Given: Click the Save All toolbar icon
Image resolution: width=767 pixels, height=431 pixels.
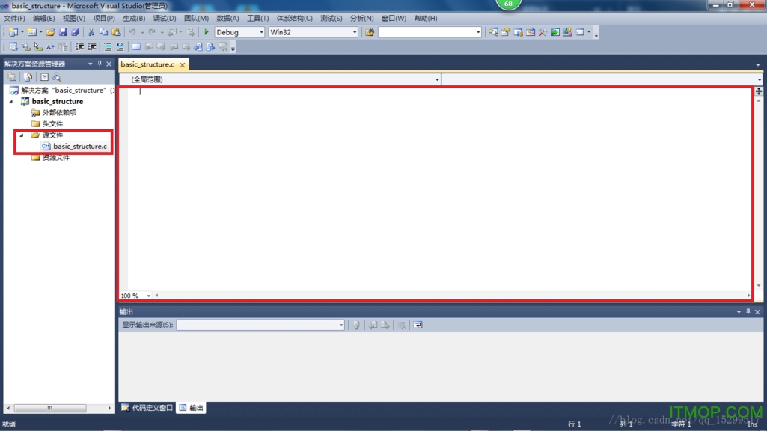Looking at the screenshot, I should pyautogui.click(x=76, y=32).
